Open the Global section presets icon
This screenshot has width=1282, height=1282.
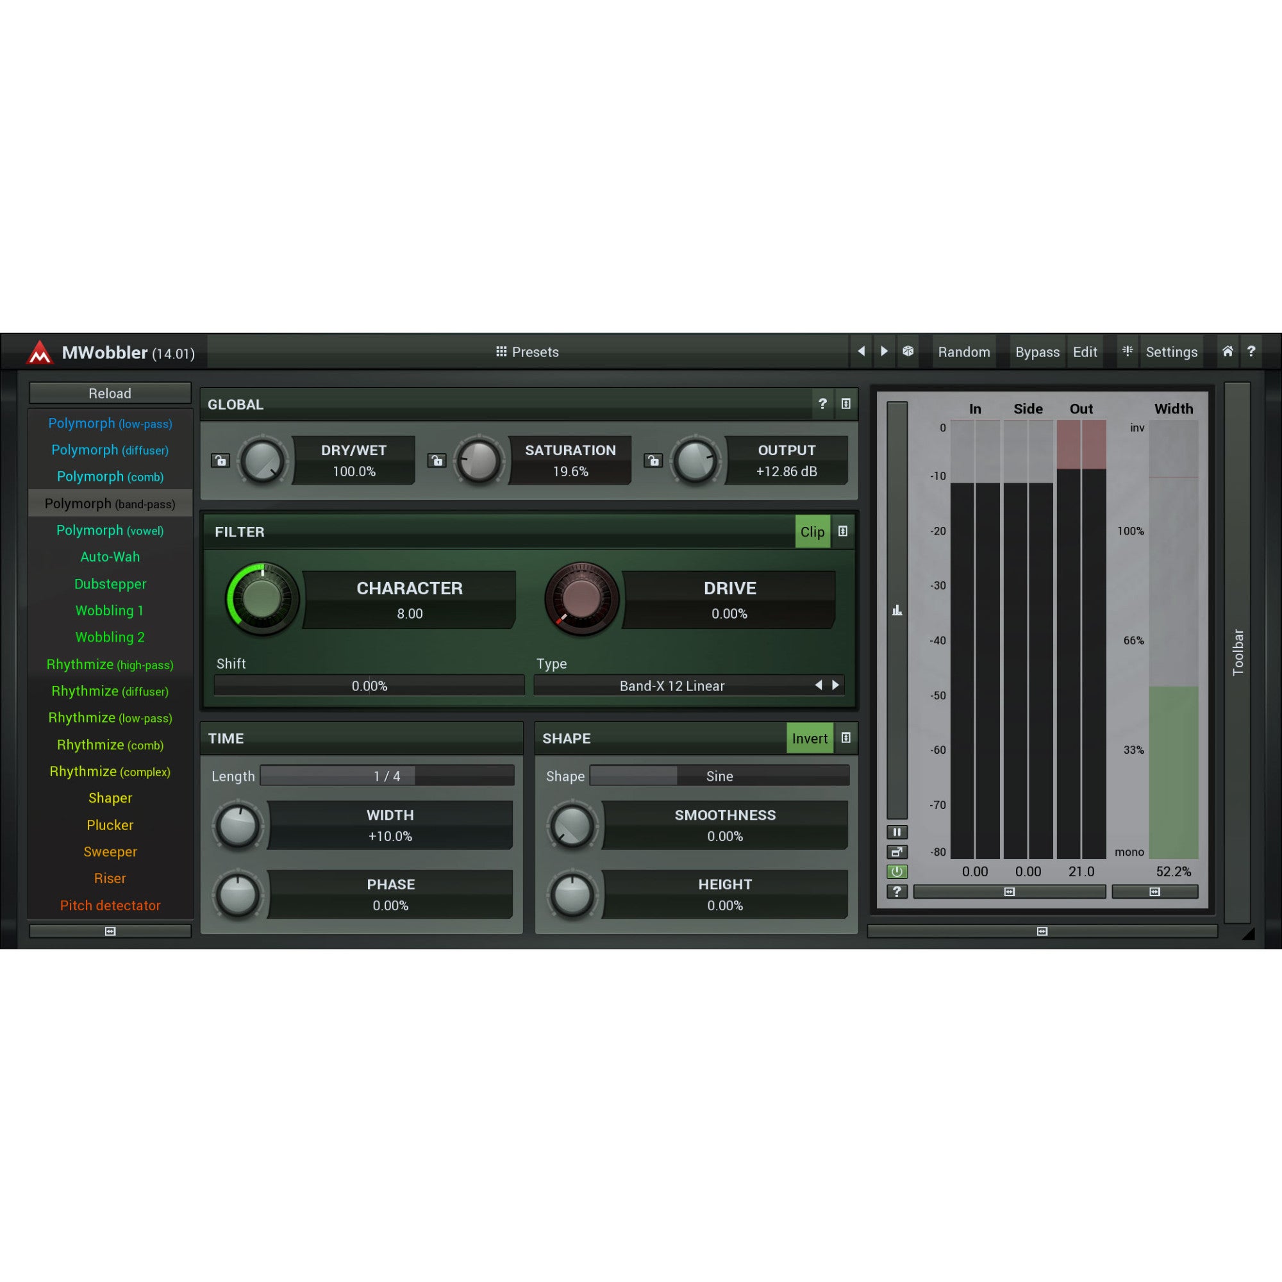click(x=845, y=403)
